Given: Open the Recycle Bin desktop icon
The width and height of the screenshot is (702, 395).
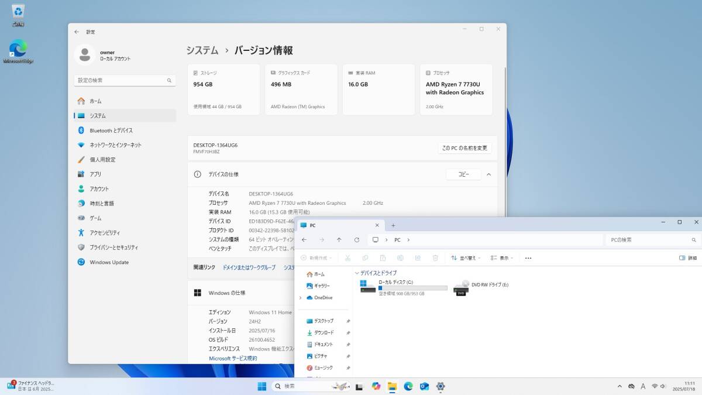Looking at the screenshot, I should (18, 16).
